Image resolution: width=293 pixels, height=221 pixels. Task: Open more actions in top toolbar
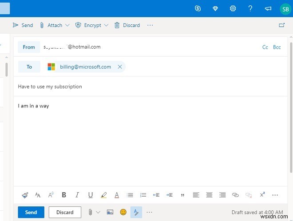tap(150, 25)
